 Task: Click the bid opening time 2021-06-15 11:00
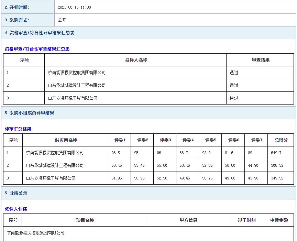[x=74, y=7]
